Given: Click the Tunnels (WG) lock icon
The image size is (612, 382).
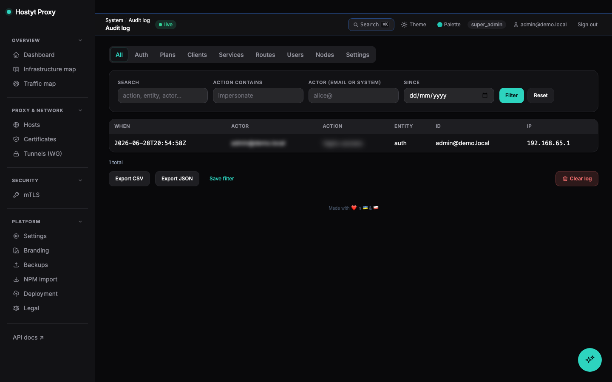Looking at the screenshot, I should click(16, 154).
